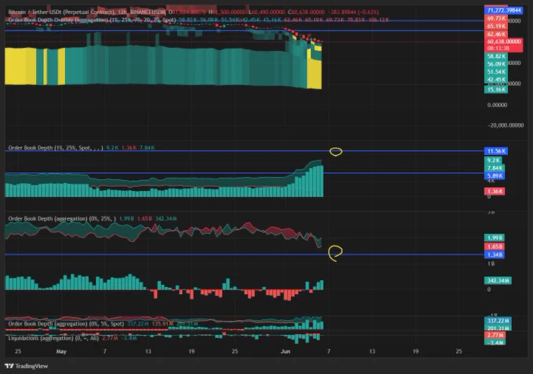Click the green 42.45K axis label

496,80
